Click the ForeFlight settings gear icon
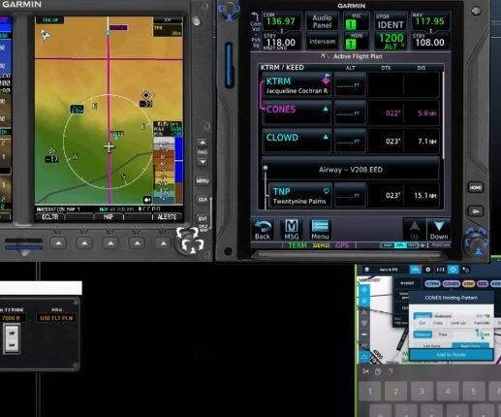The width and height of the screenshot is (501, 417). tap(428, 270)
